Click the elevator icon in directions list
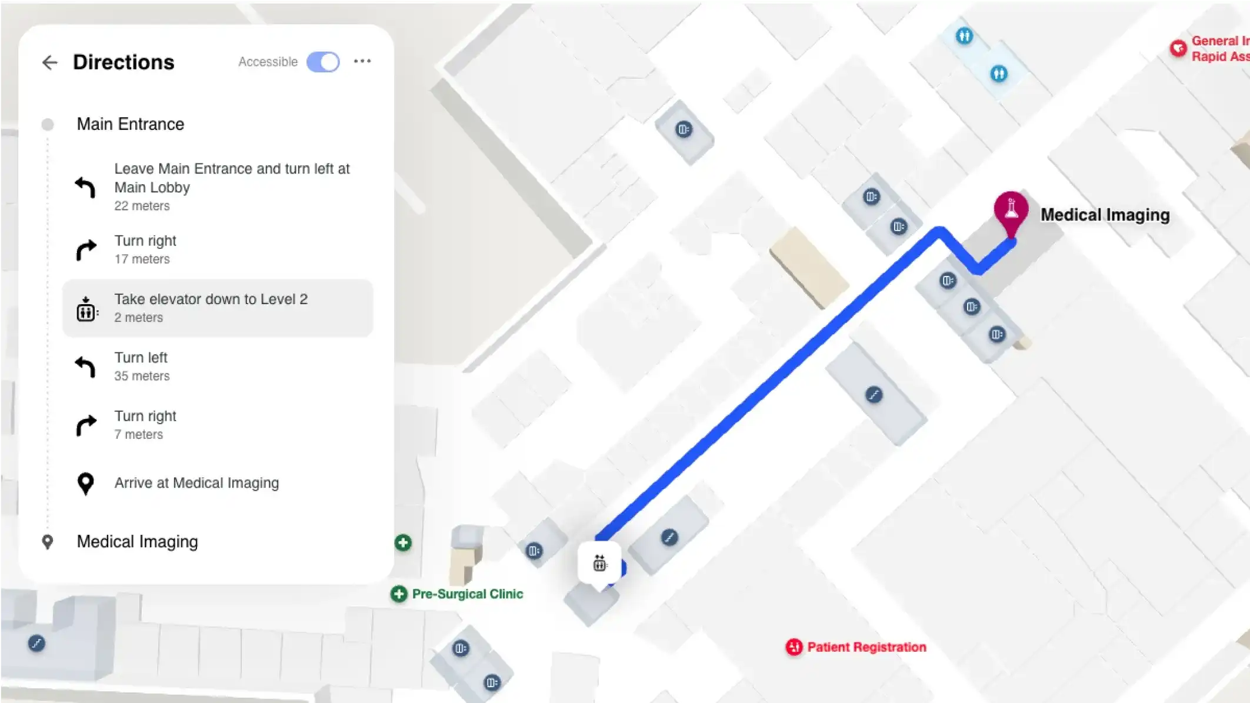This screenshot has width=1250, height=703. point(86,307)
